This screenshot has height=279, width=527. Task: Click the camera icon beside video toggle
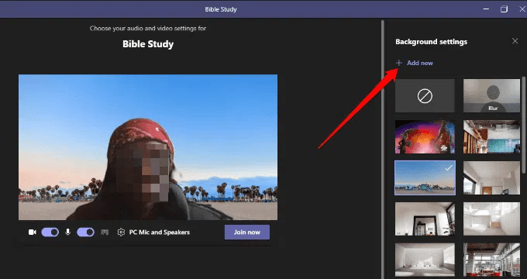point(33,232)
